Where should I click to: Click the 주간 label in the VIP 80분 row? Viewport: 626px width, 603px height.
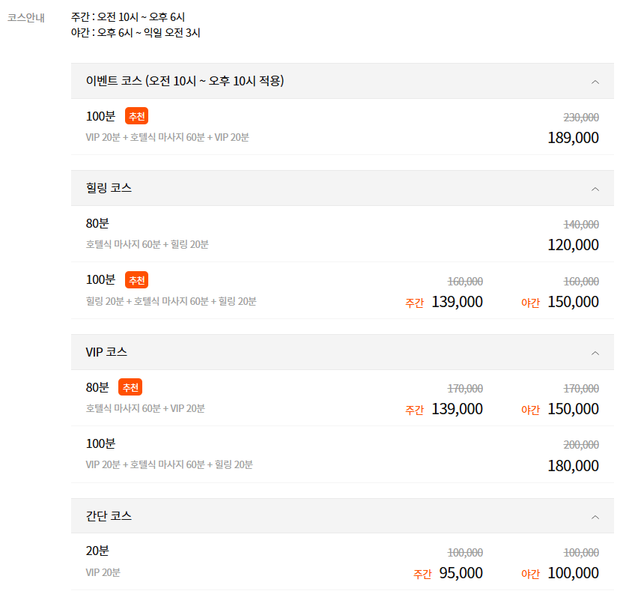pos(415,410)
